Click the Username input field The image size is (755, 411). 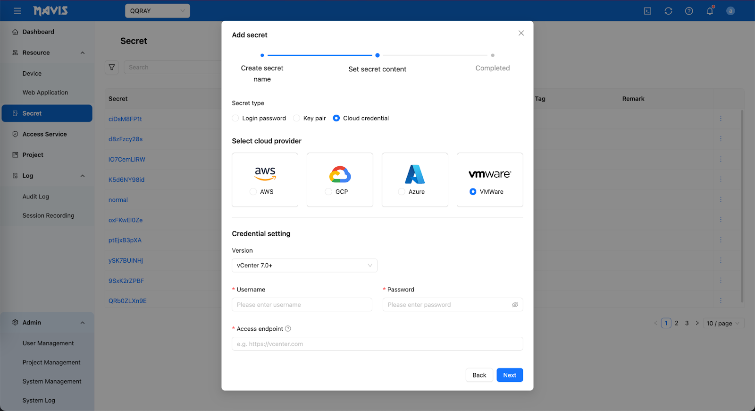pyautogui.click(x=302, y=305)
